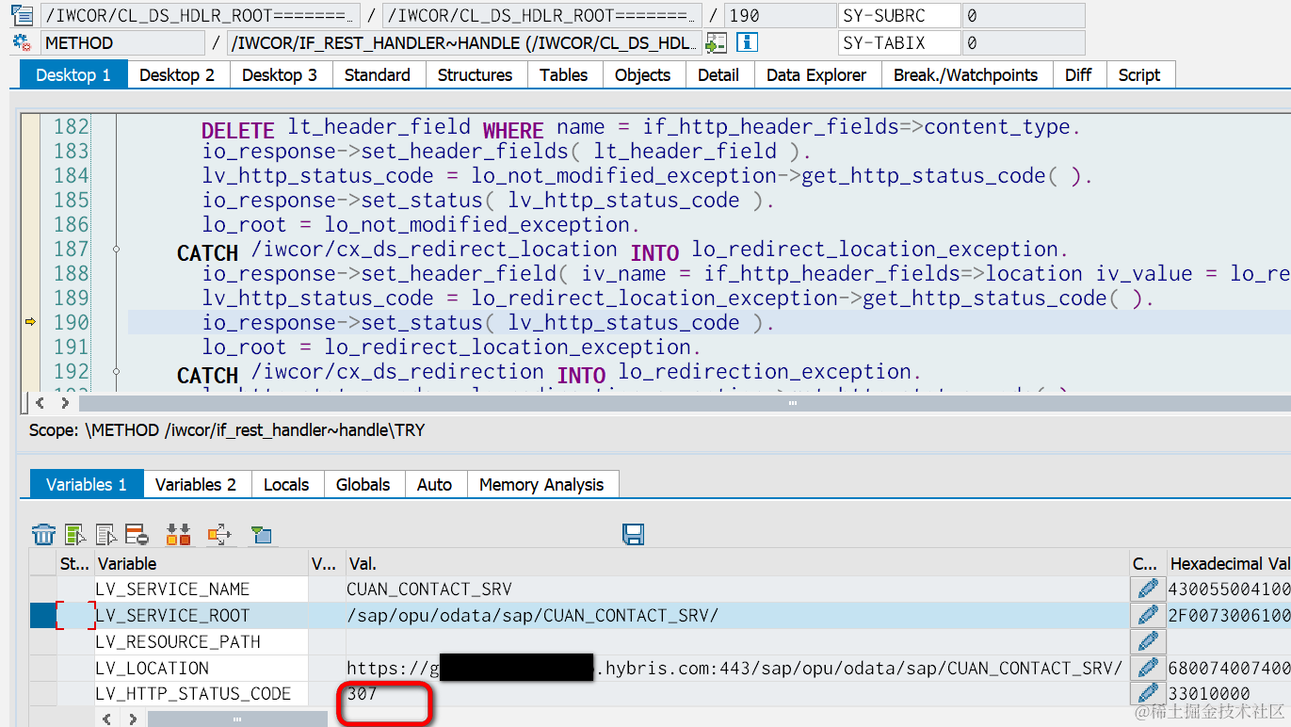Click the pencil edit icon for LV_LOCATION
Image resolution: width=1291 pixels, height=727 pixels.
(x=1147, y=668)
